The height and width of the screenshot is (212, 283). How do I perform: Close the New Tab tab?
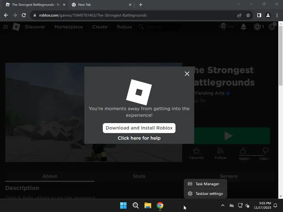[130, 5]
